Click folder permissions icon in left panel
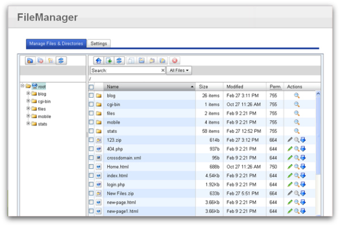This screenshot has height=226, width=340. (x=50, y=61)
